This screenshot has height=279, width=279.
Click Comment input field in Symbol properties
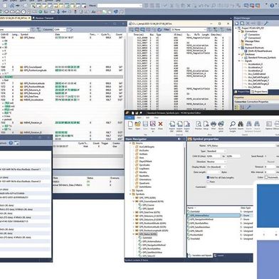(x=230, y=187)
